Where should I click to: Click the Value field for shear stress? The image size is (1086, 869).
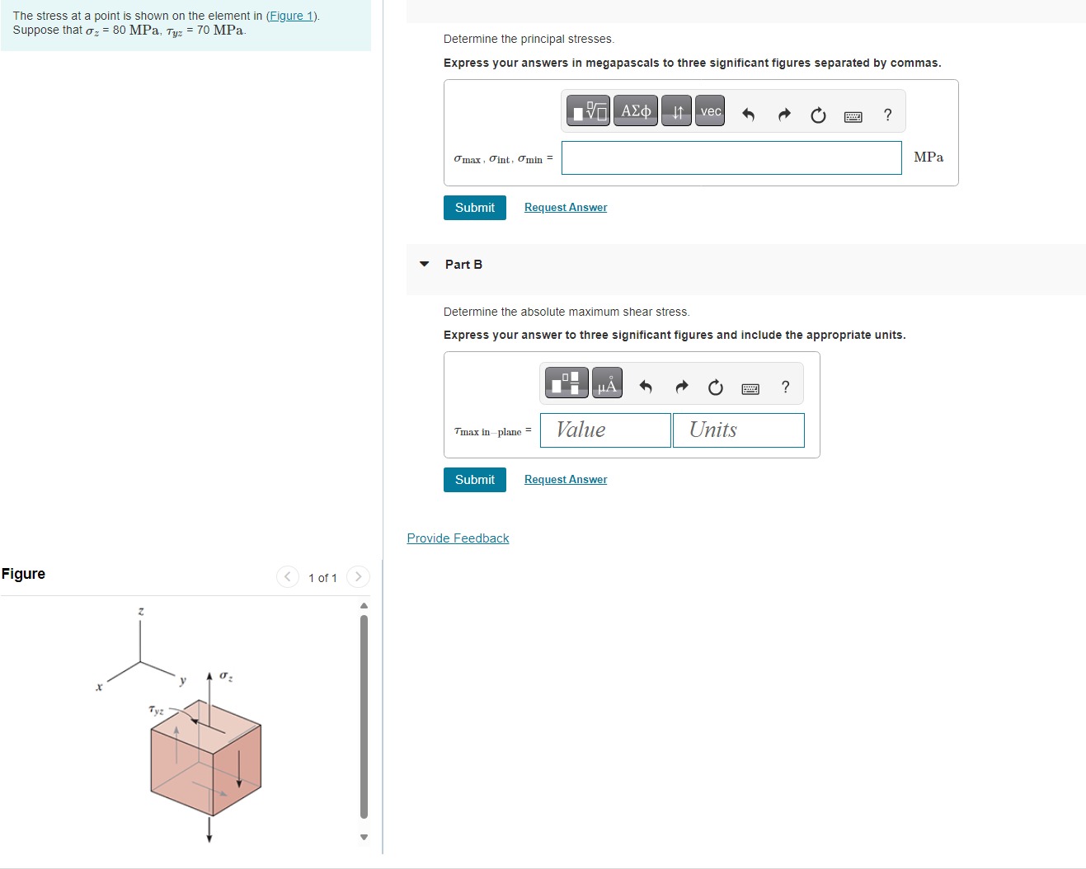tap(604, 430)
